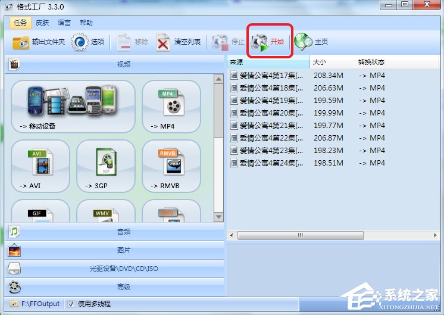444x315 pixels.
Task: Choose the RMVB conversion format
Action: tap(171, 166)
